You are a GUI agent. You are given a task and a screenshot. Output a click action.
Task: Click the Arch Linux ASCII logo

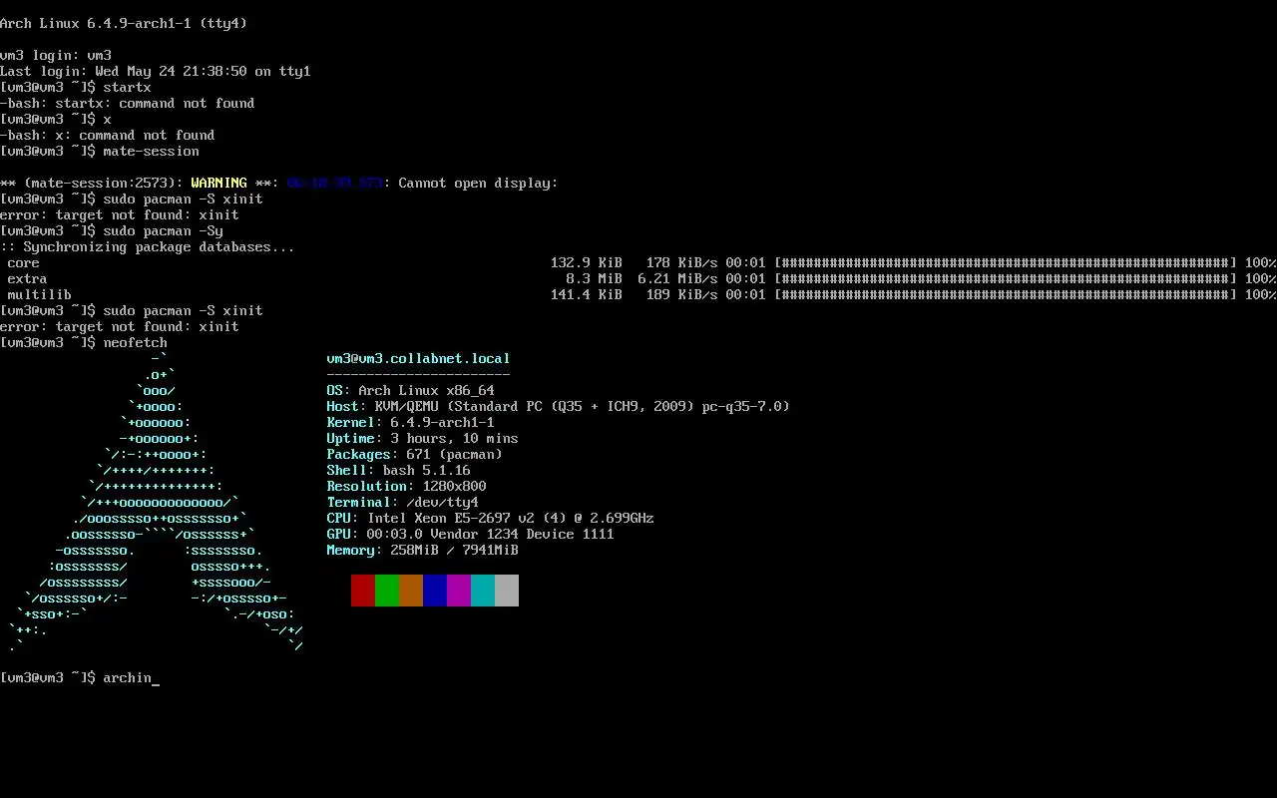(156, 502)
